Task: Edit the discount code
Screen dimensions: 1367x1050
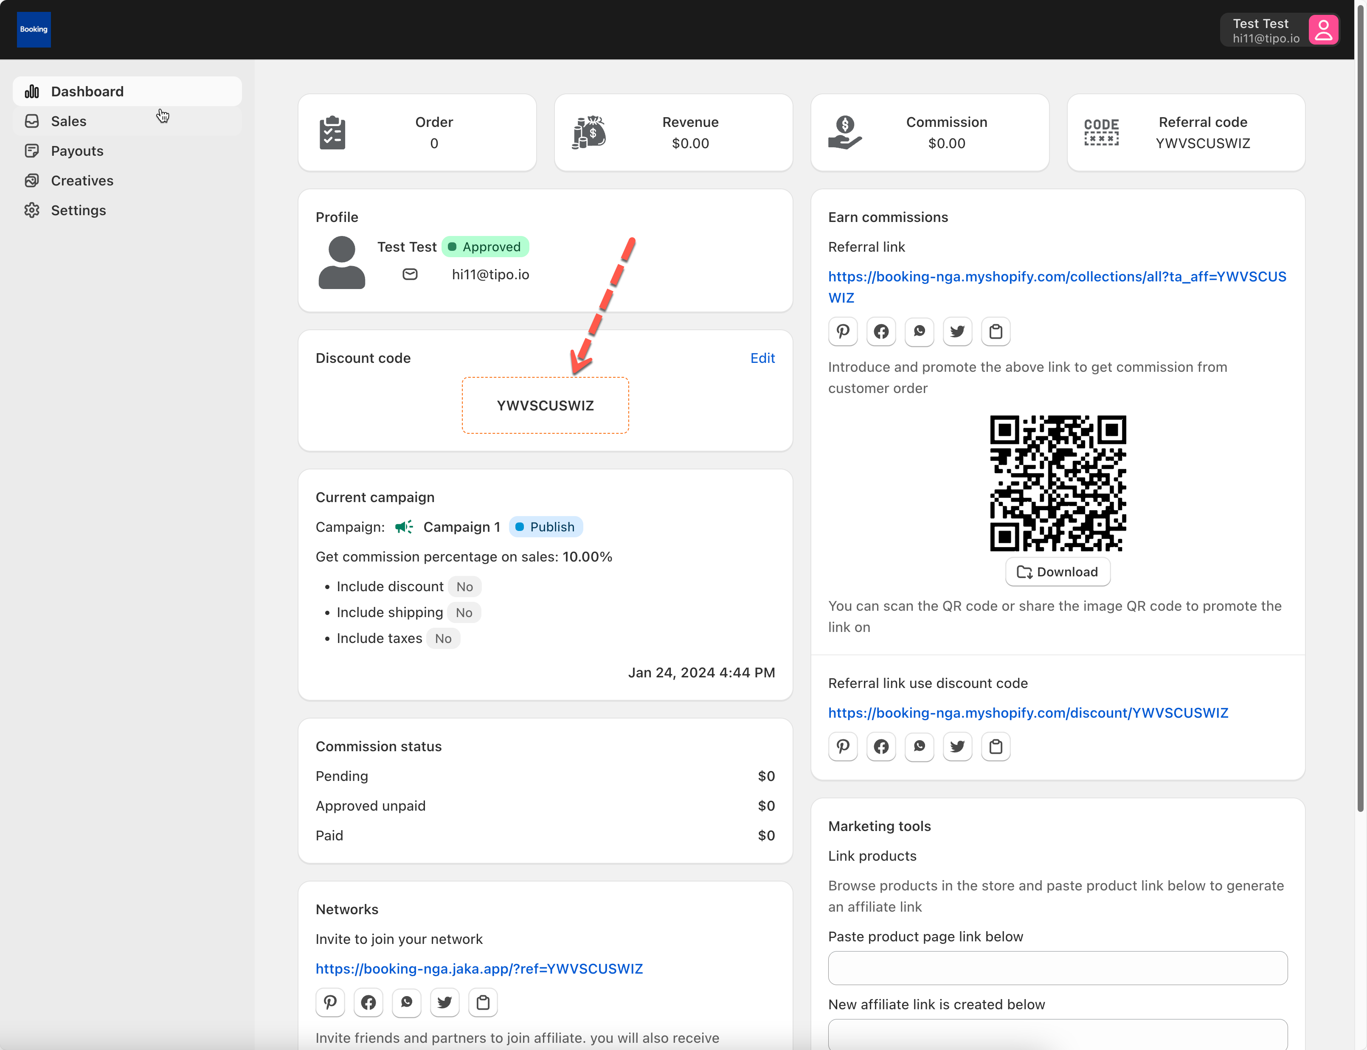Action: click(x=762, y=358)
